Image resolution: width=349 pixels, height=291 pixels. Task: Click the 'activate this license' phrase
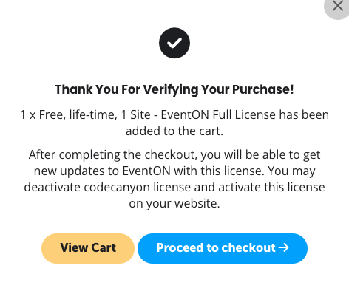pos(271,187)
